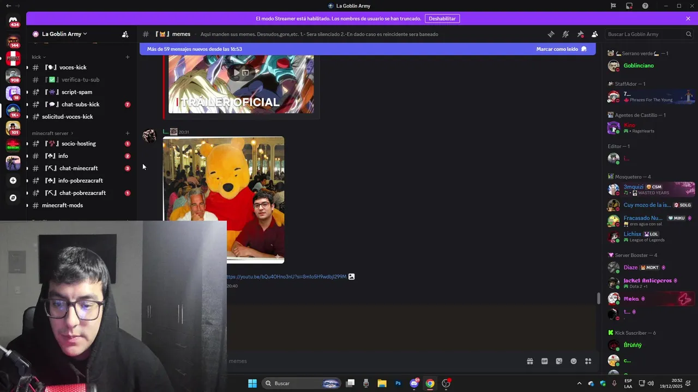Open pinned messages icon
The width and height of the screenshot is (698, 392).
coord(580,34)
